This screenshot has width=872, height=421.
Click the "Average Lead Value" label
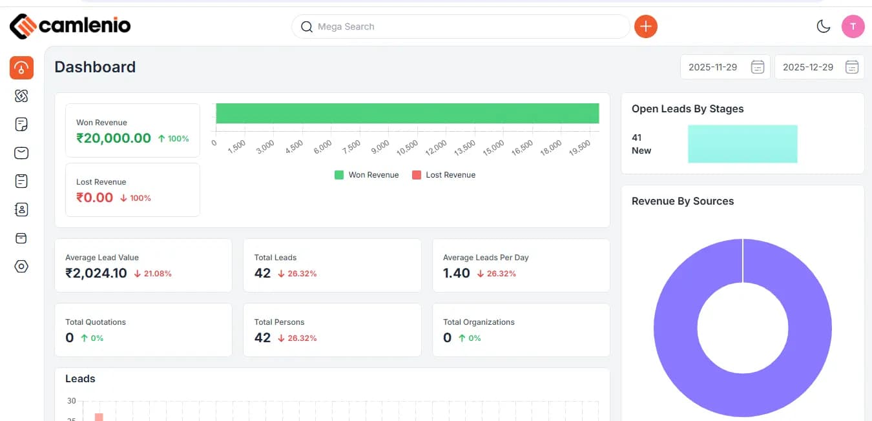(x=102, y=258)
